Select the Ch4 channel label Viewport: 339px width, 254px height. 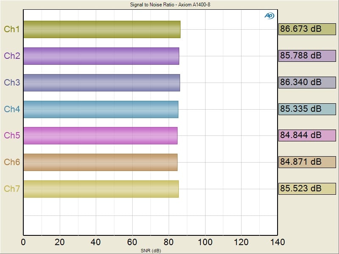tap(12, 109)
